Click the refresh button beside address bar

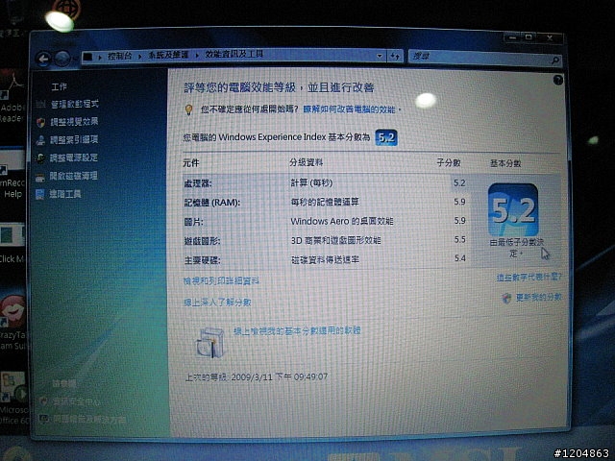(395, 56)
